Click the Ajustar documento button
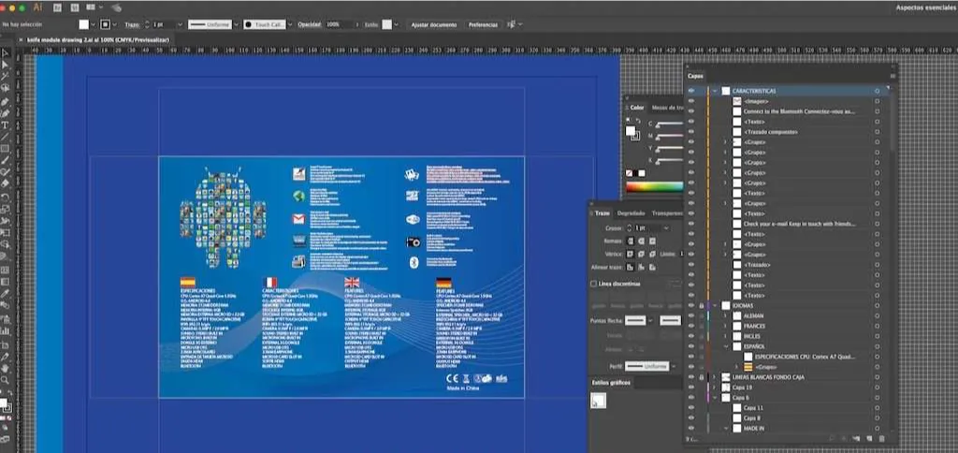 click(x=434, y=25)
